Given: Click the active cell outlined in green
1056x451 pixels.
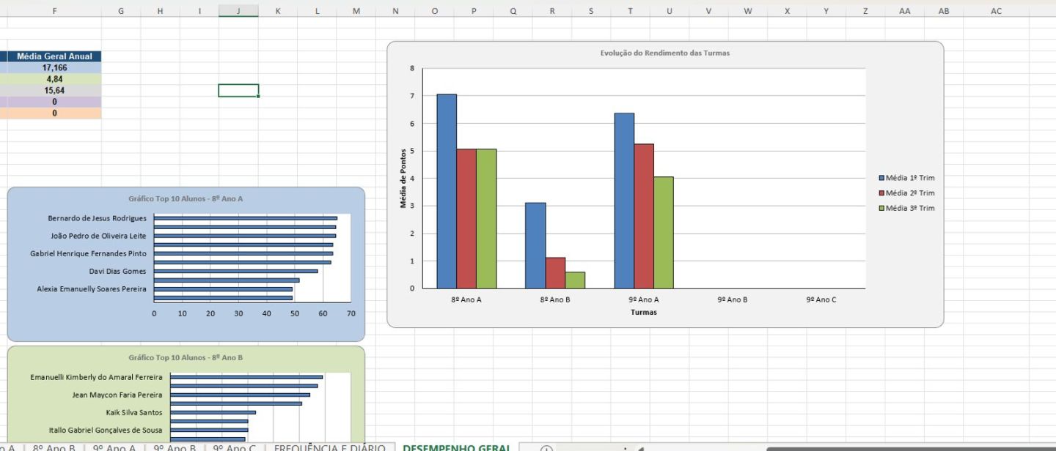Looking at the screenshot, I should point(238,91).
